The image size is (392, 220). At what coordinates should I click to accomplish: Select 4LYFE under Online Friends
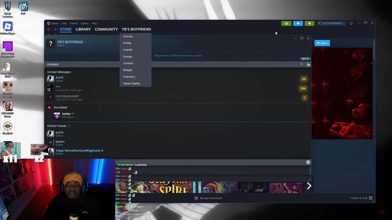[178, 134]
